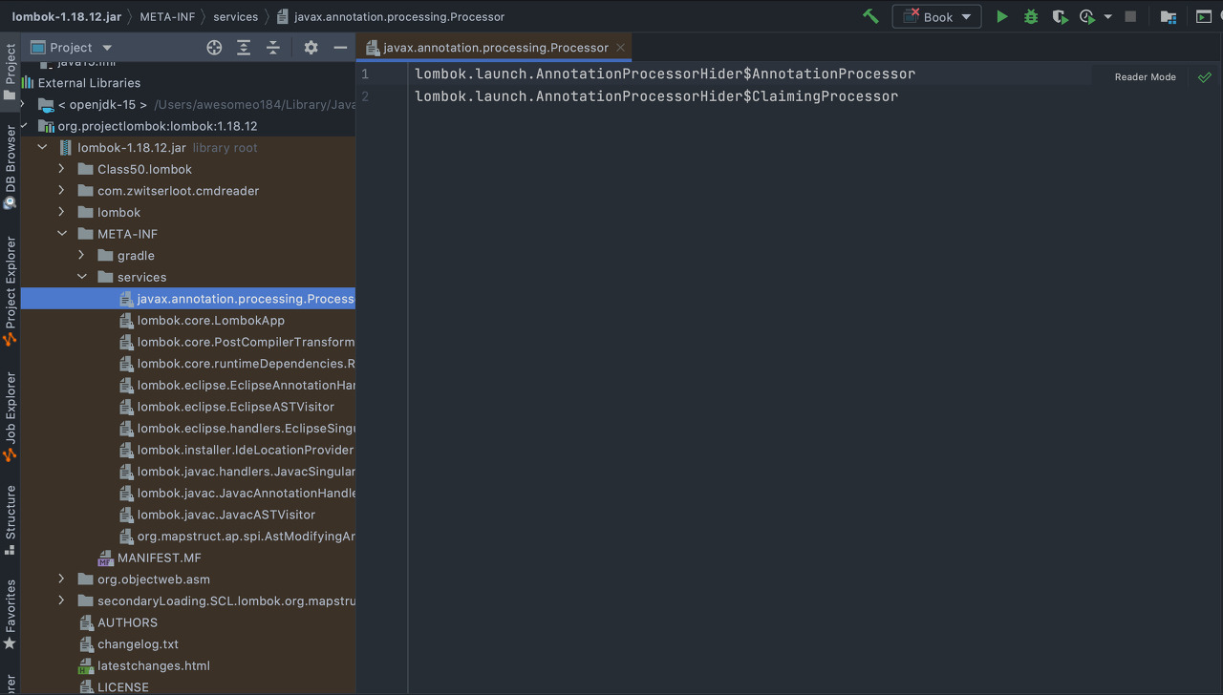Collapse the org.projectlombok:lombok:1.18.12 node
Screen dimensions: 1223x695
click(x=24, y=126)
